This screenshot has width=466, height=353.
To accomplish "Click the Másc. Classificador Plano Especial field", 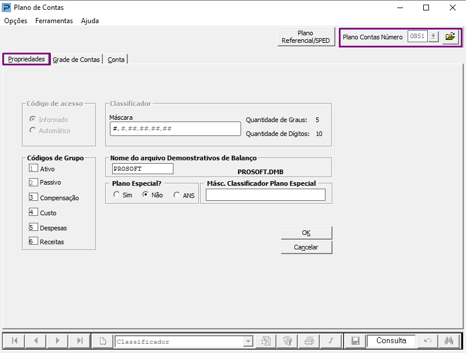I will point(266,195).
